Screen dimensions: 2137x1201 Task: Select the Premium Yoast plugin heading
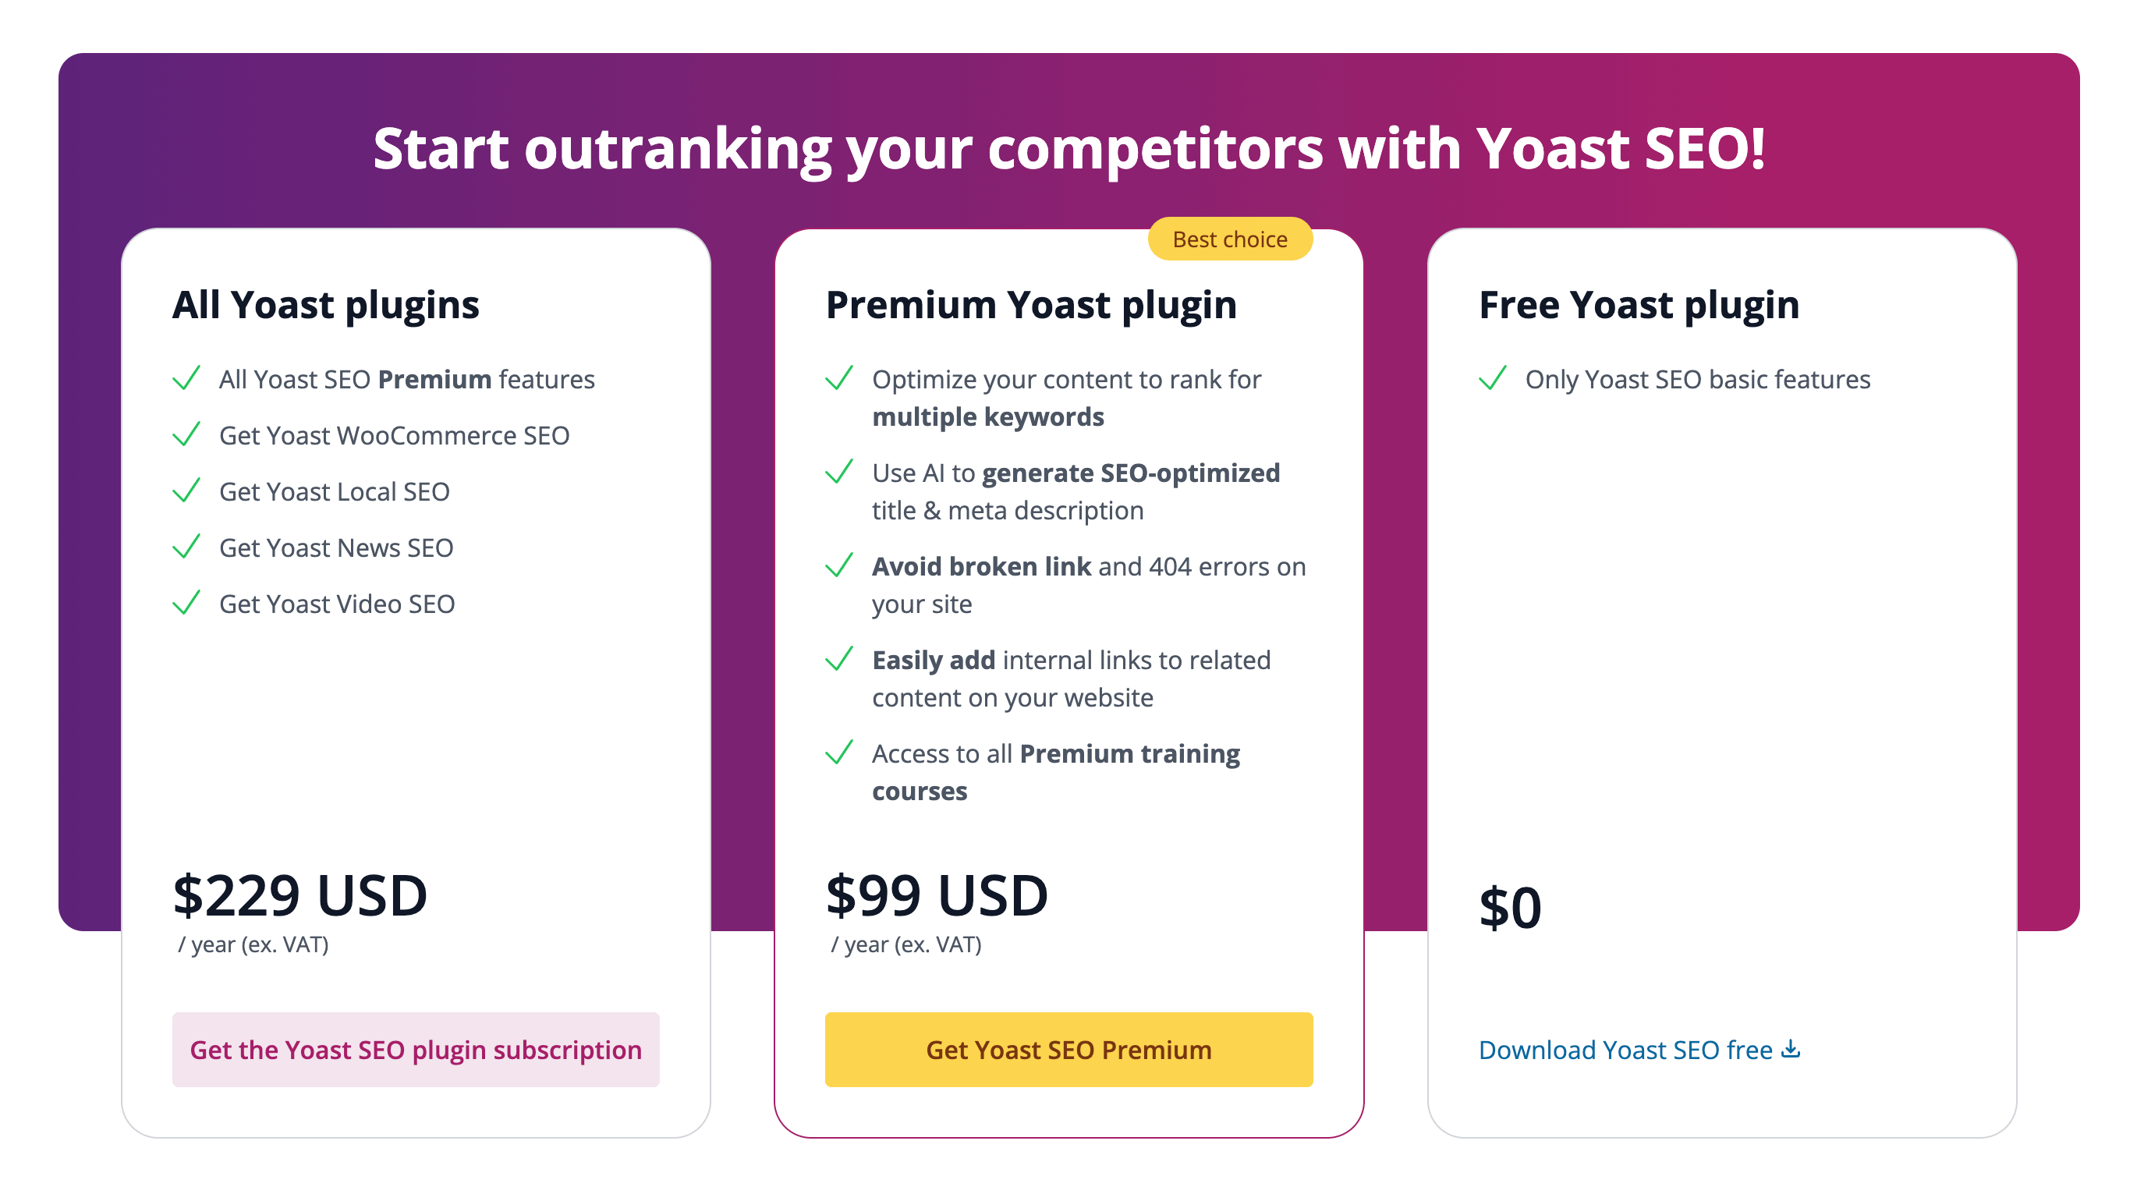[1030, 304]
